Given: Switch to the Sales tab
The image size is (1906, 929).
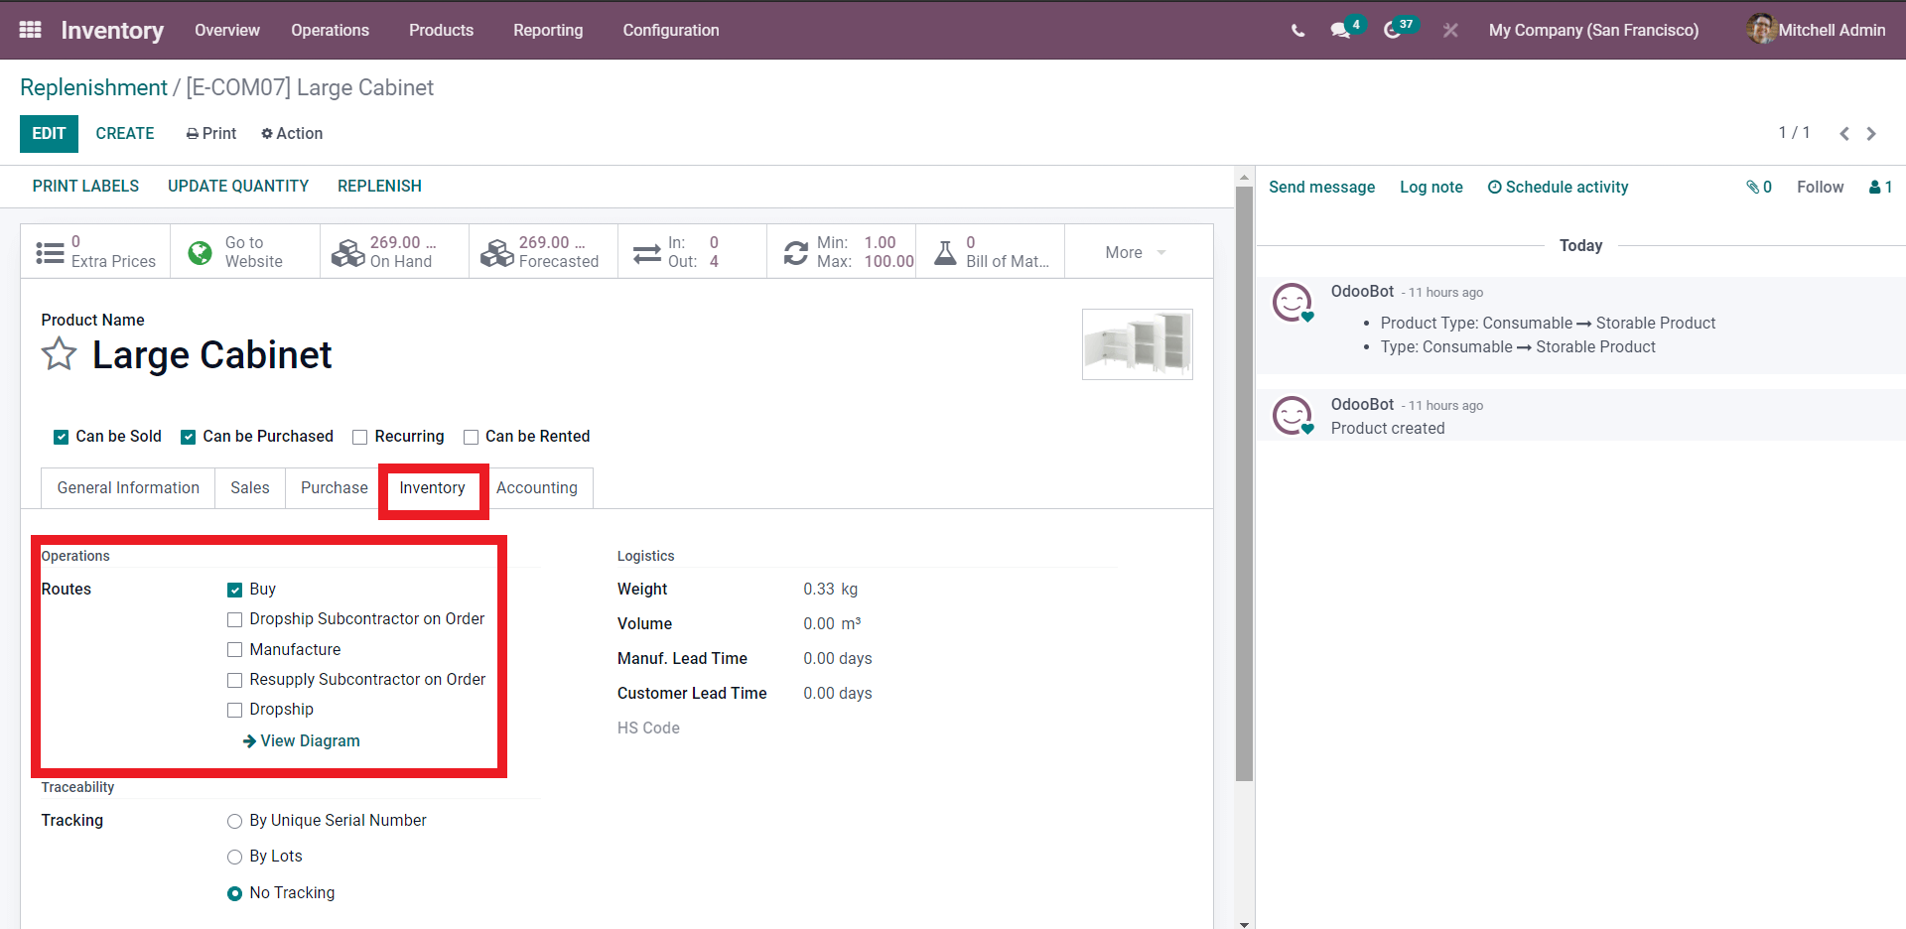Looking at the screenshot, I should pos(250,488).
